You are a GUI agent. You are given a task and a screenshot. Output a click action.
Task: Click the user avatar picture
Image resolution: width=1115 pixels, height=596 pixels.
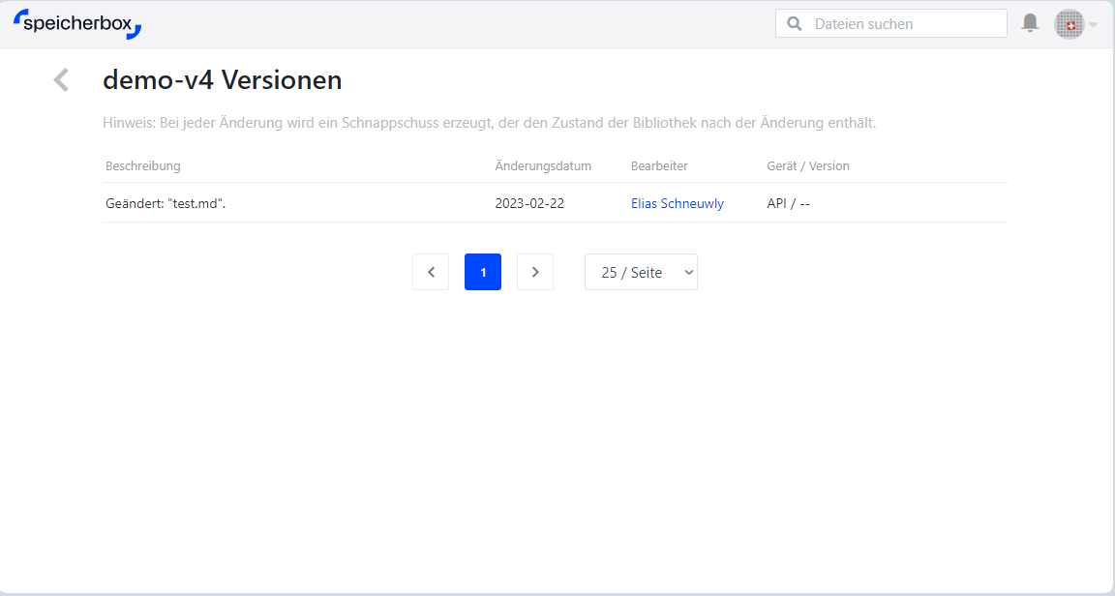point(1069,24)
